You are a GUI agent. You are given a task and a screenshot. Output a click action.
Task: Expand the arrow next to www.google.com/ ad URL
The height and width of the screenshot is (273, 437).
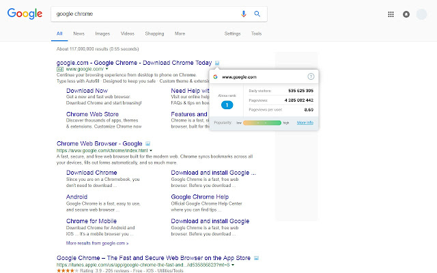(107, 69)
